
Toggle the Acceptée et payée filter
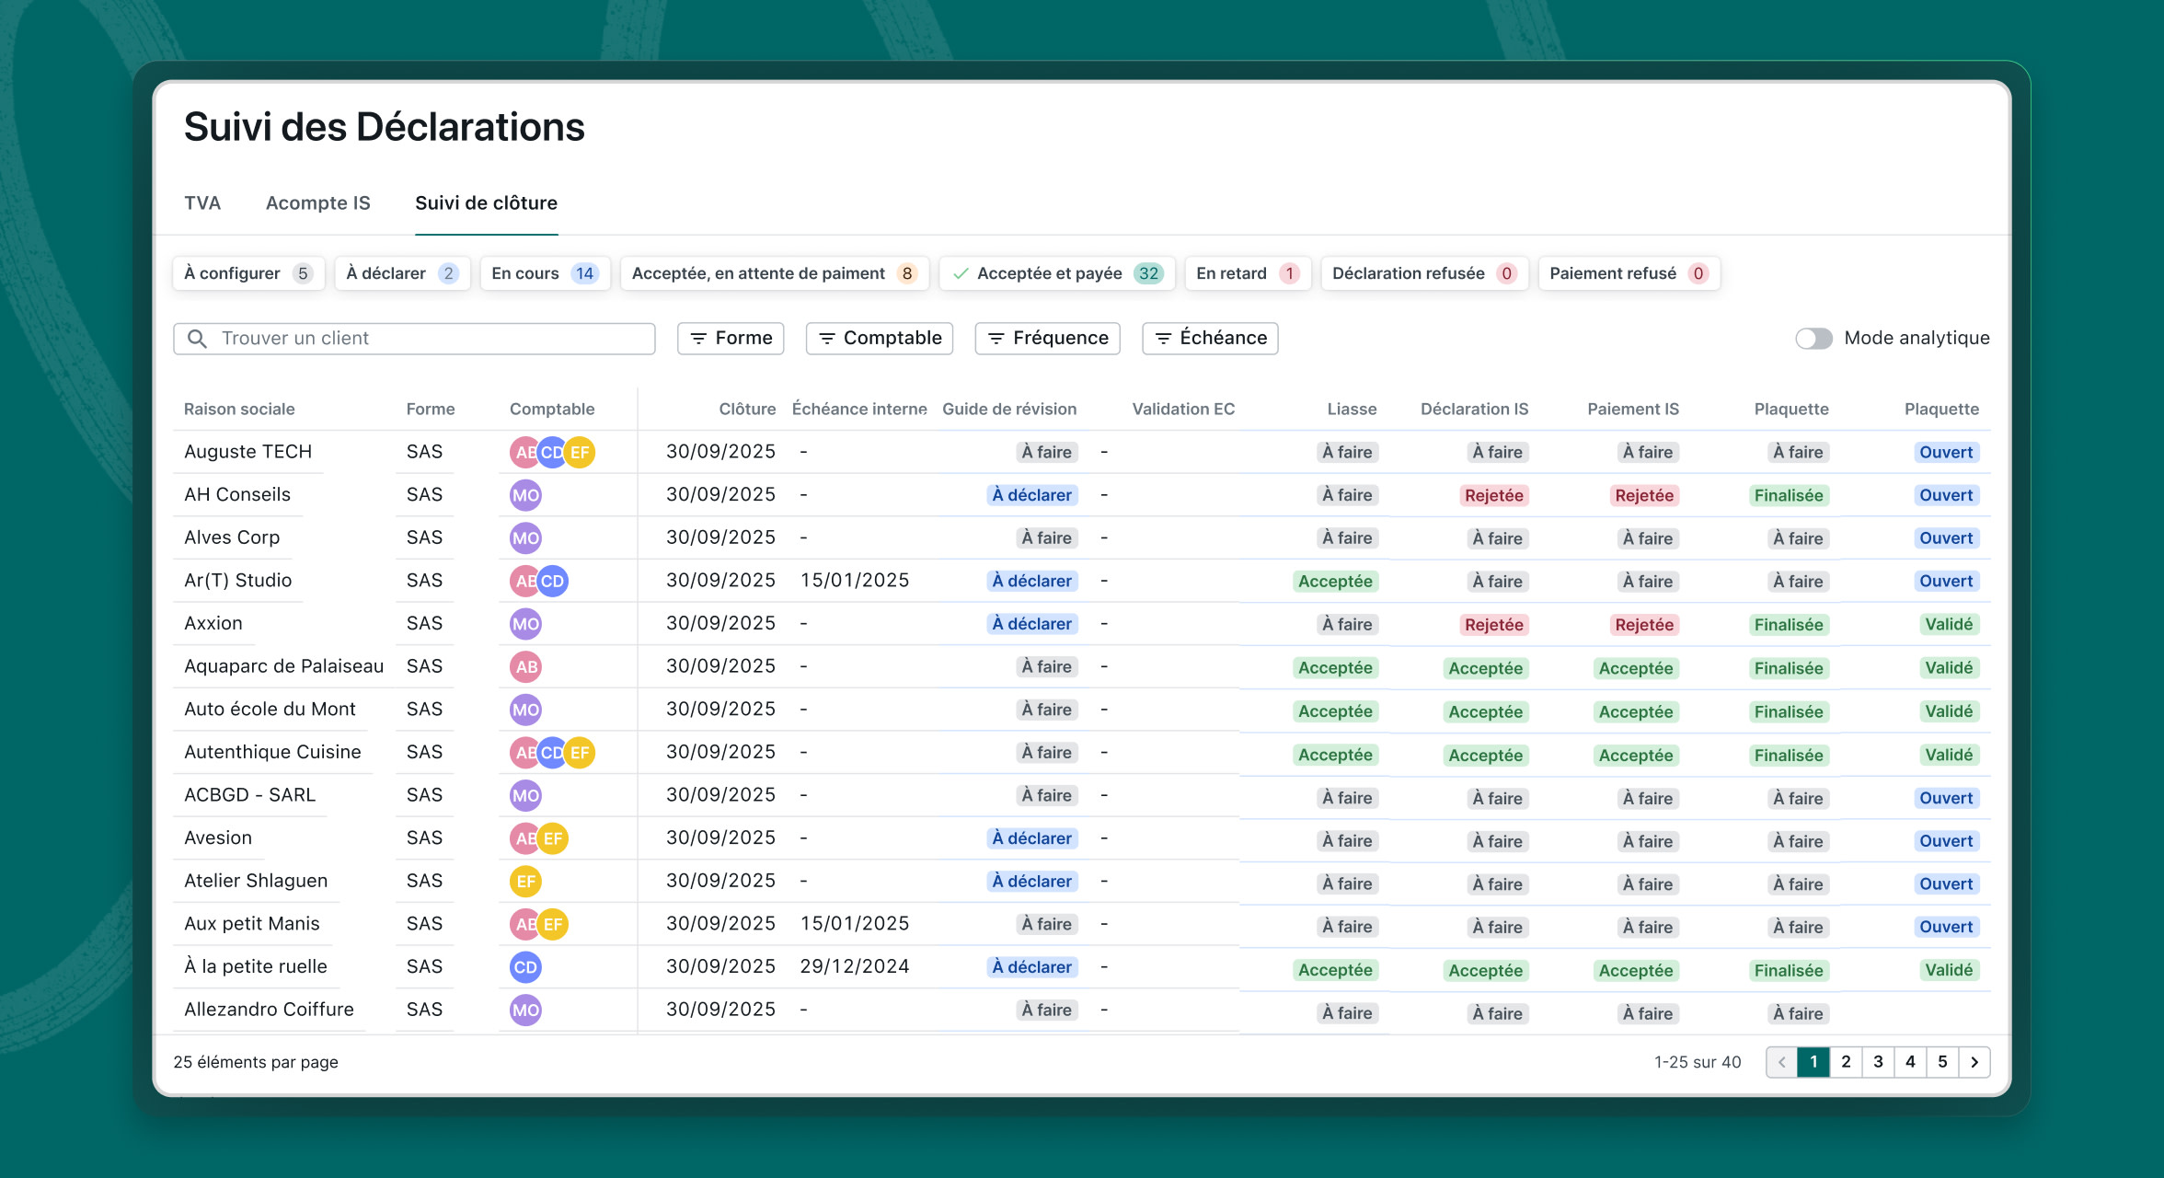pyautogui.click(x=1057, y=273)
